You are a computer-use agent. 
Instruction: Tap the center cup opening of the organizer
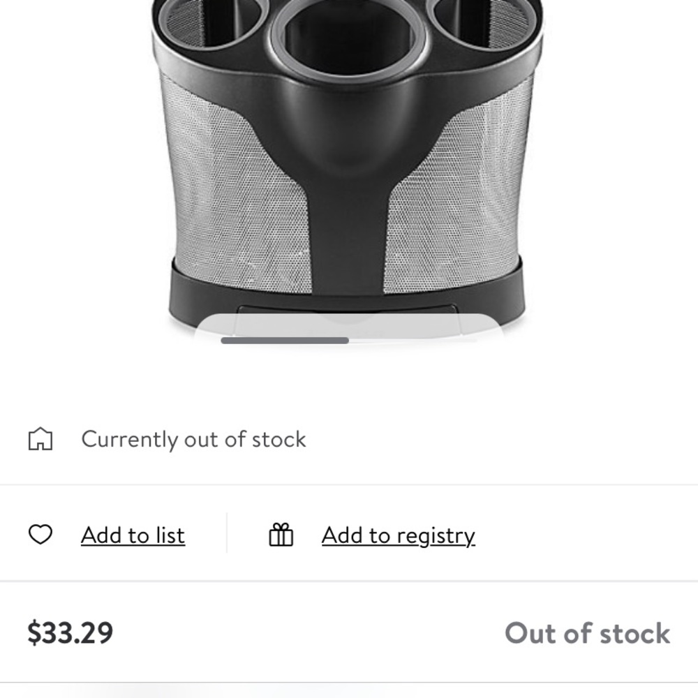(348, 38)
